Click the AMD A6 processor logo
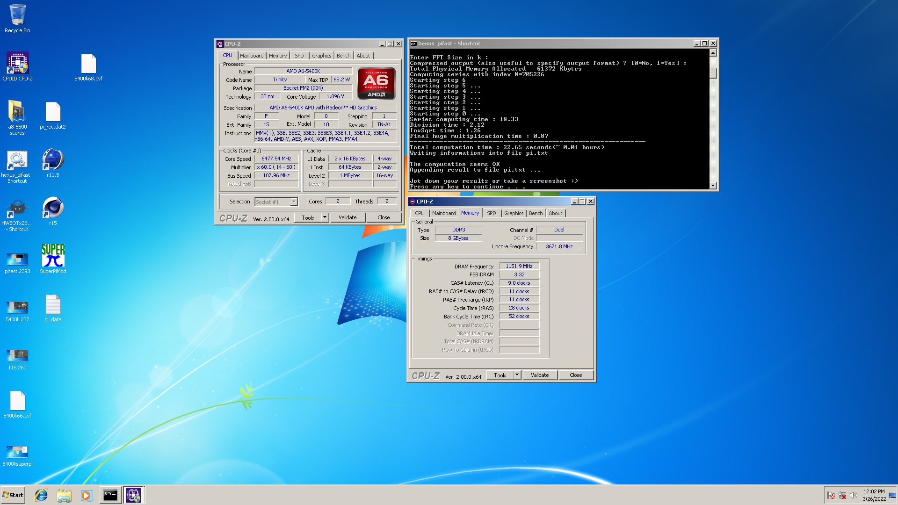The height and width of the screenshot is (505, 898). [377, 84]
